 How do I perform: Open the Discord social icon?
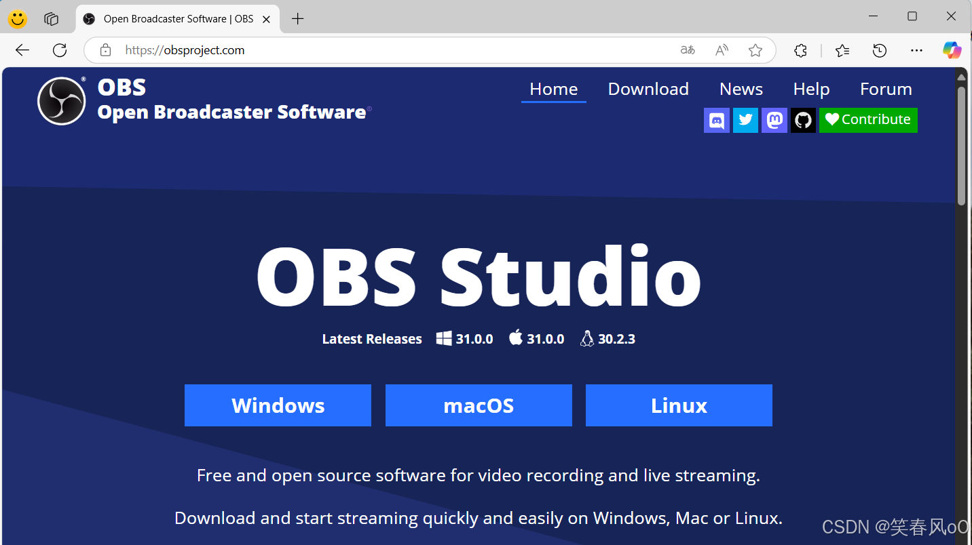click(x=717, y=121)
